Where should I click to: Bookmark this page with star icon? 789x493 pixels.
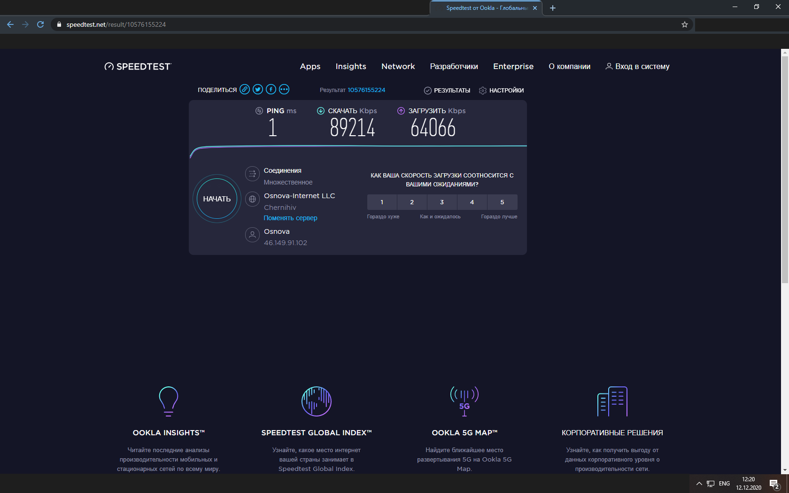pos(685,24)
